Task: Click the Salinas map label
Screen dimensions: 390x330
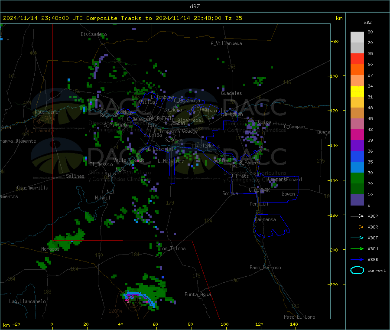Action: click(x=75, y=176)
